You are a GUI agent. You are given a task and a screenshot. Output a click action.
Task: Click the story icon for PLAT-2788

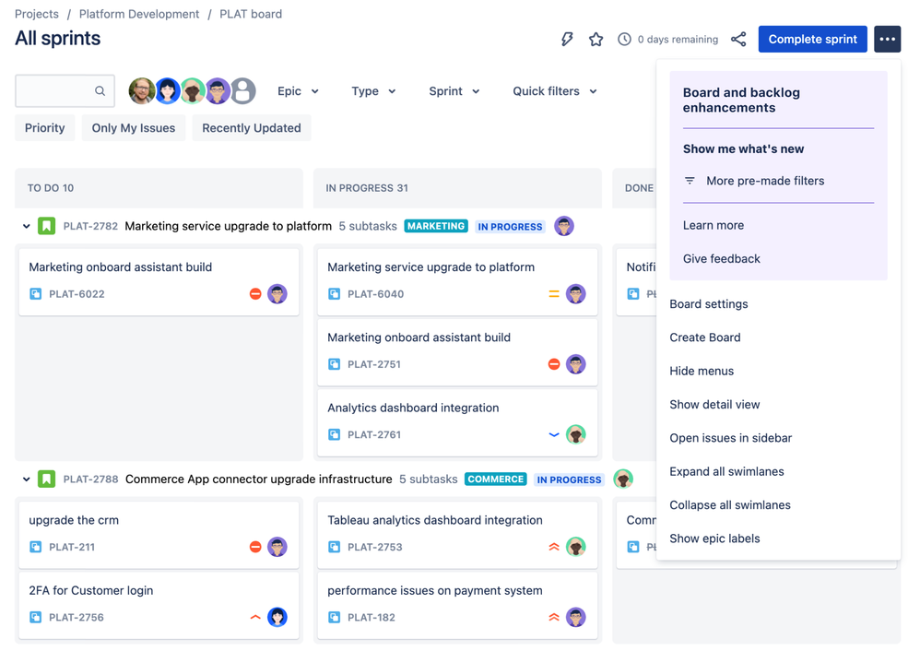click(46, 479)
